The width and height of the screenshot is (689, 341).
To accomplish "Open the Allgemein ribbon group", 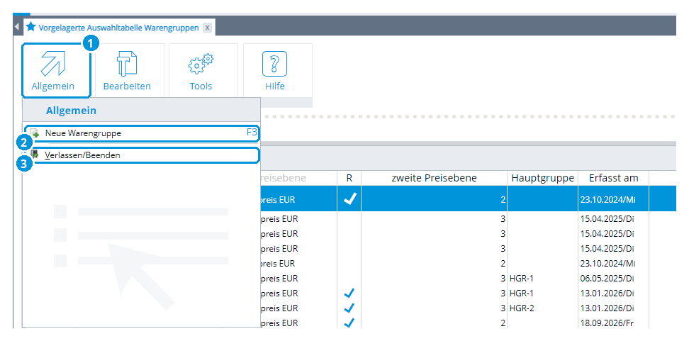I will pyautogui.click(x=56, y=70).
